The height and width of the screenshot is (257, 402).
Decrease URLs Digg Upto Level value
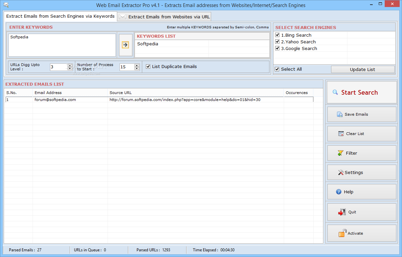(x=70, y=69)
